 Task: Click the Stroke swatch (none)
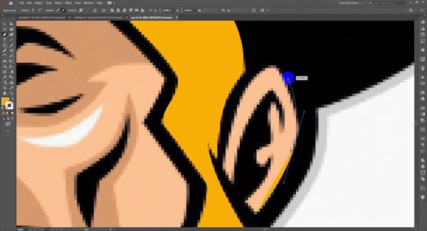(x=9, y=105)
